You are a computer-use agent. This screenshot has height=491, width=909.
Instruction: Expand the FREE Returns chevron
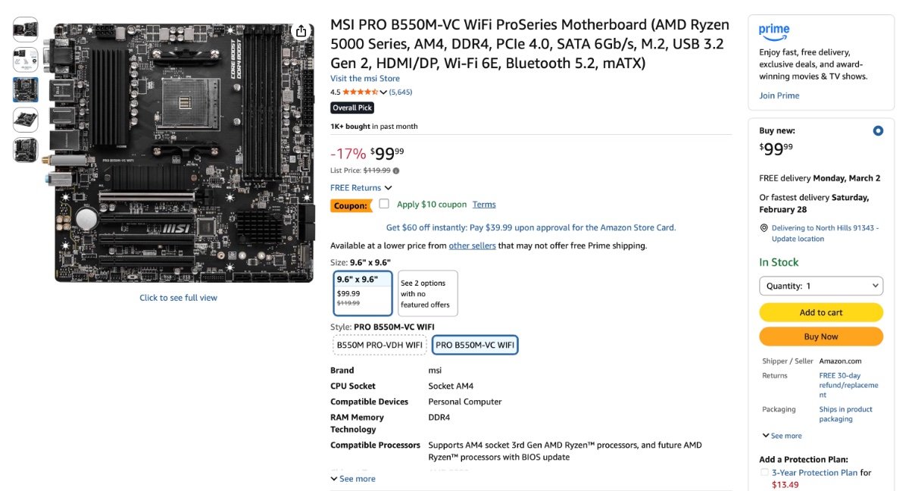(x=389, y=188)
